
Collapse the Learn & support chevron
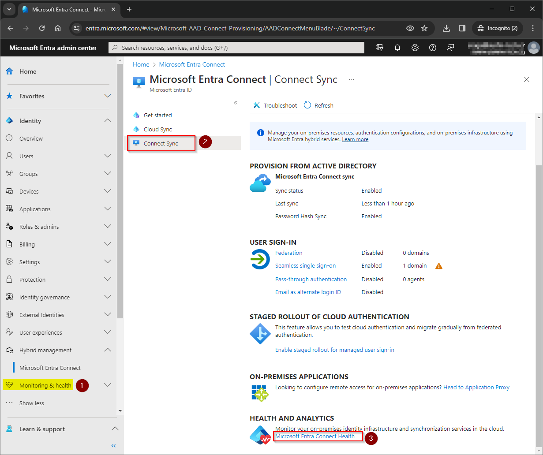pos(115,429)
